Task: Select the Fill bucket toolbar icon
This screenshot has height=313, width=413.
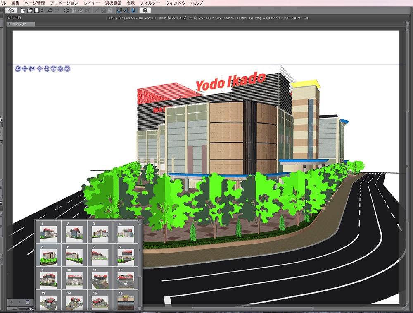Action: point(80,11)
